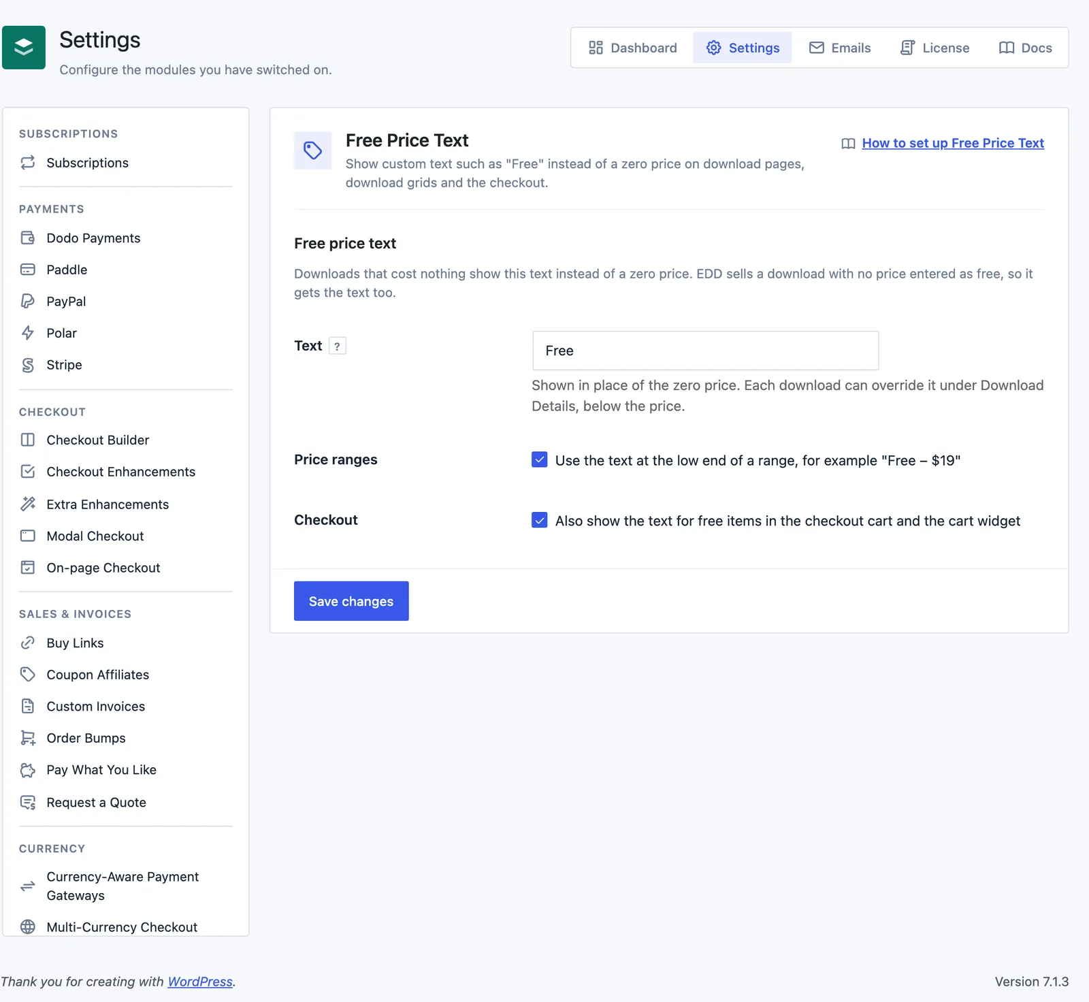Click the Stripe S icon
Image resolution: width=1089 pixels, height=1002 pixels.
(28, 365)
